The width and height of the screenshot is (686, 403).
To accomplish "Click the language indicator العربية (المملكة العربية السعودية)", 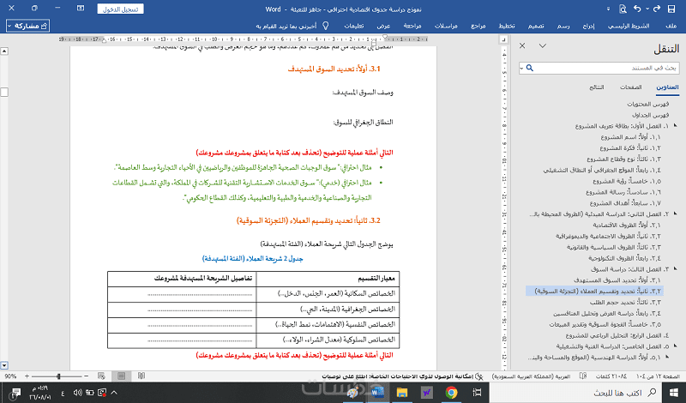I will pyautogui.click(x=531, y=376).
